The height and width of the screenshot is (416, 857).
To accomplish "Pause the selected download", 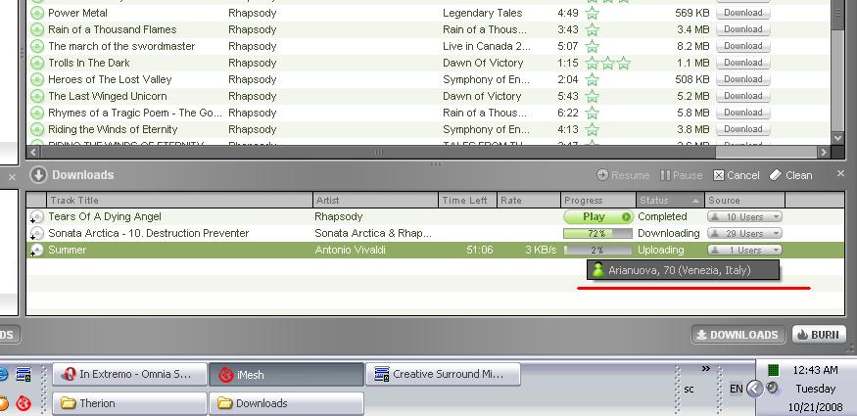I will click(681, 175).
